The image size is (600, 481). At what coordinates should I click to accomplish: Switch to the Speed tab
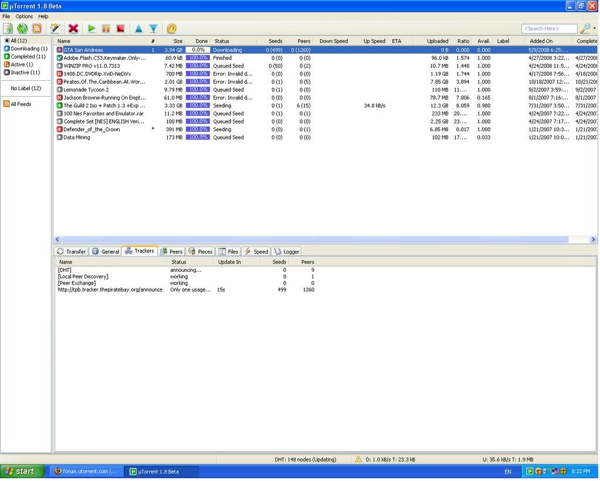click(256, 251)
